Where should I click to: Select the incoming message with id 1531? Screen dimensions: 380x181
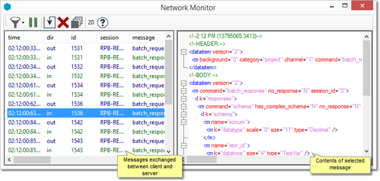(85, 57)
